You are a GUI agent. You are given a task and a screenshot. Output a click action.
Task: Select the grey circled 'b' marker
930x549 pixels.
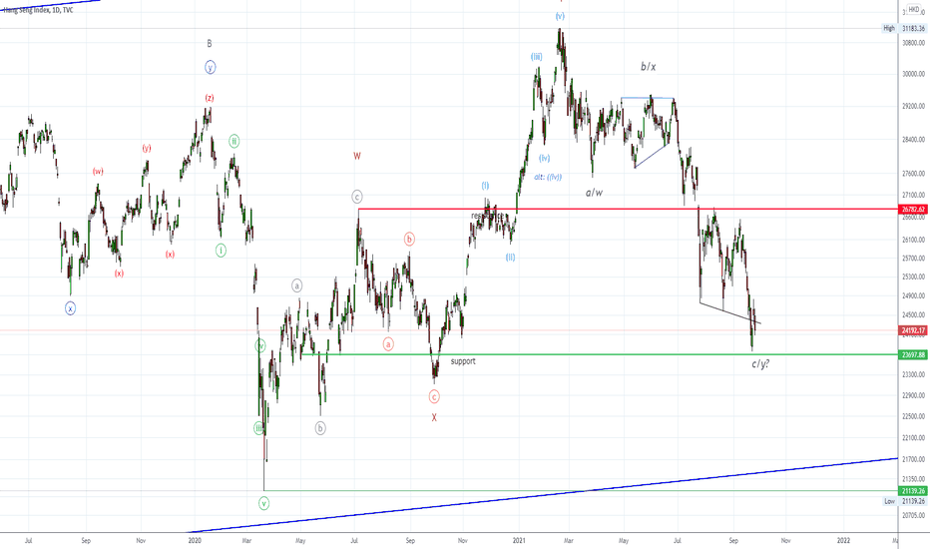point(320,428)
